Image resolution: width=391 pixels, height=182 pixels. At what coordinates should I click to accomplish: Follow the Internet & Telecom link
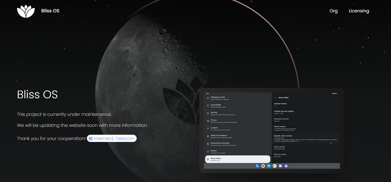pos(112,139)
